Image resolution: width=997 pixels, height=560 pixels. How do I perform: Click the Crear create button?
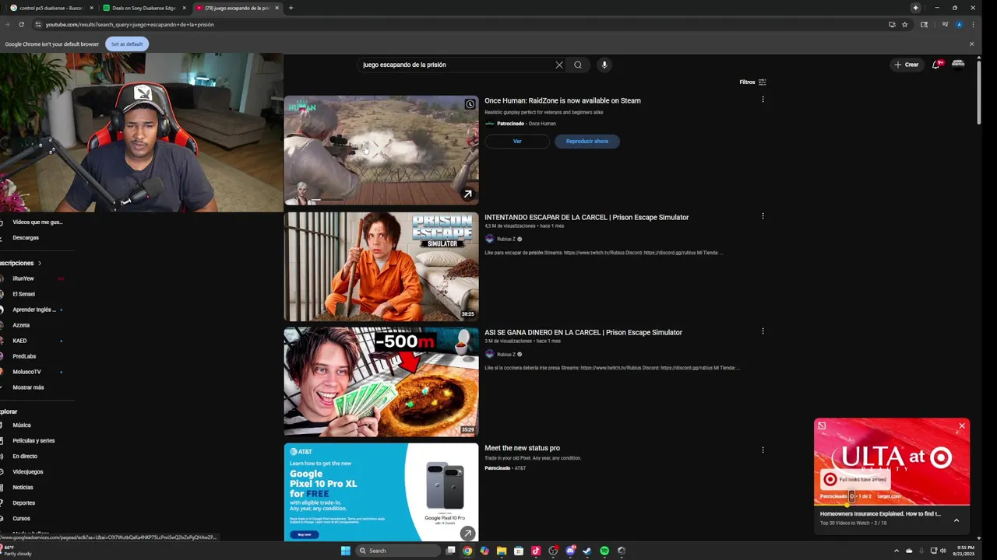tap(907, 65)
